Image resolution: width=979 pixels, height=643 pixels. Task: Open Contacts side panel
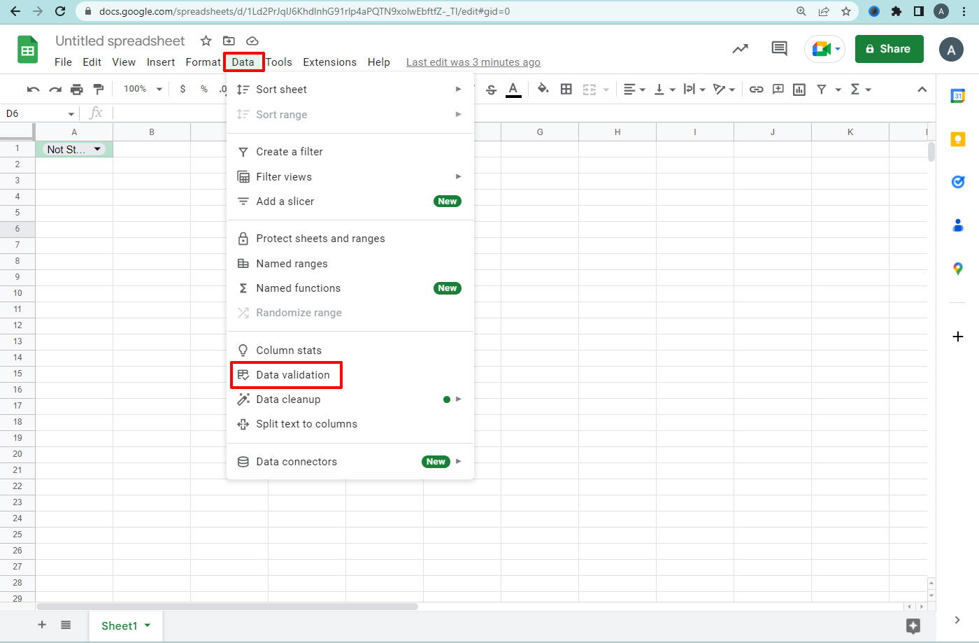click(958, 225)
